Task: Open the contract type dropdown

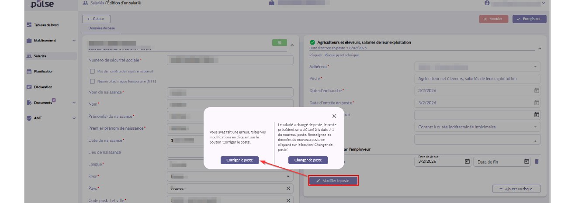Action: coord(477,127)
